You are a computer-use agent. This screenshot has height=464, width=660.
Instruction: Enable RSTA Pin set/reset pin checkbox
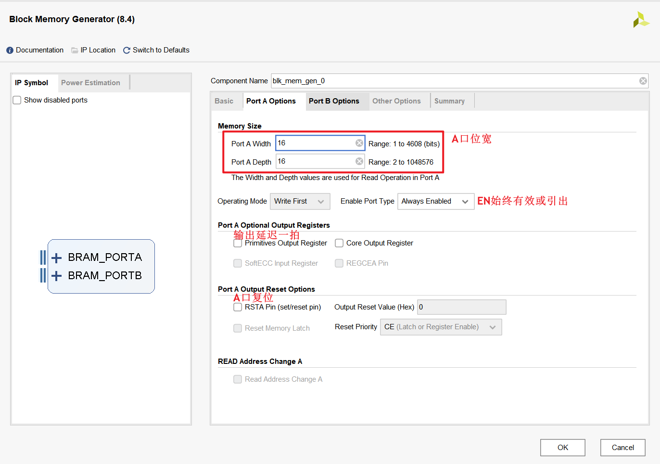coord(238,307)
